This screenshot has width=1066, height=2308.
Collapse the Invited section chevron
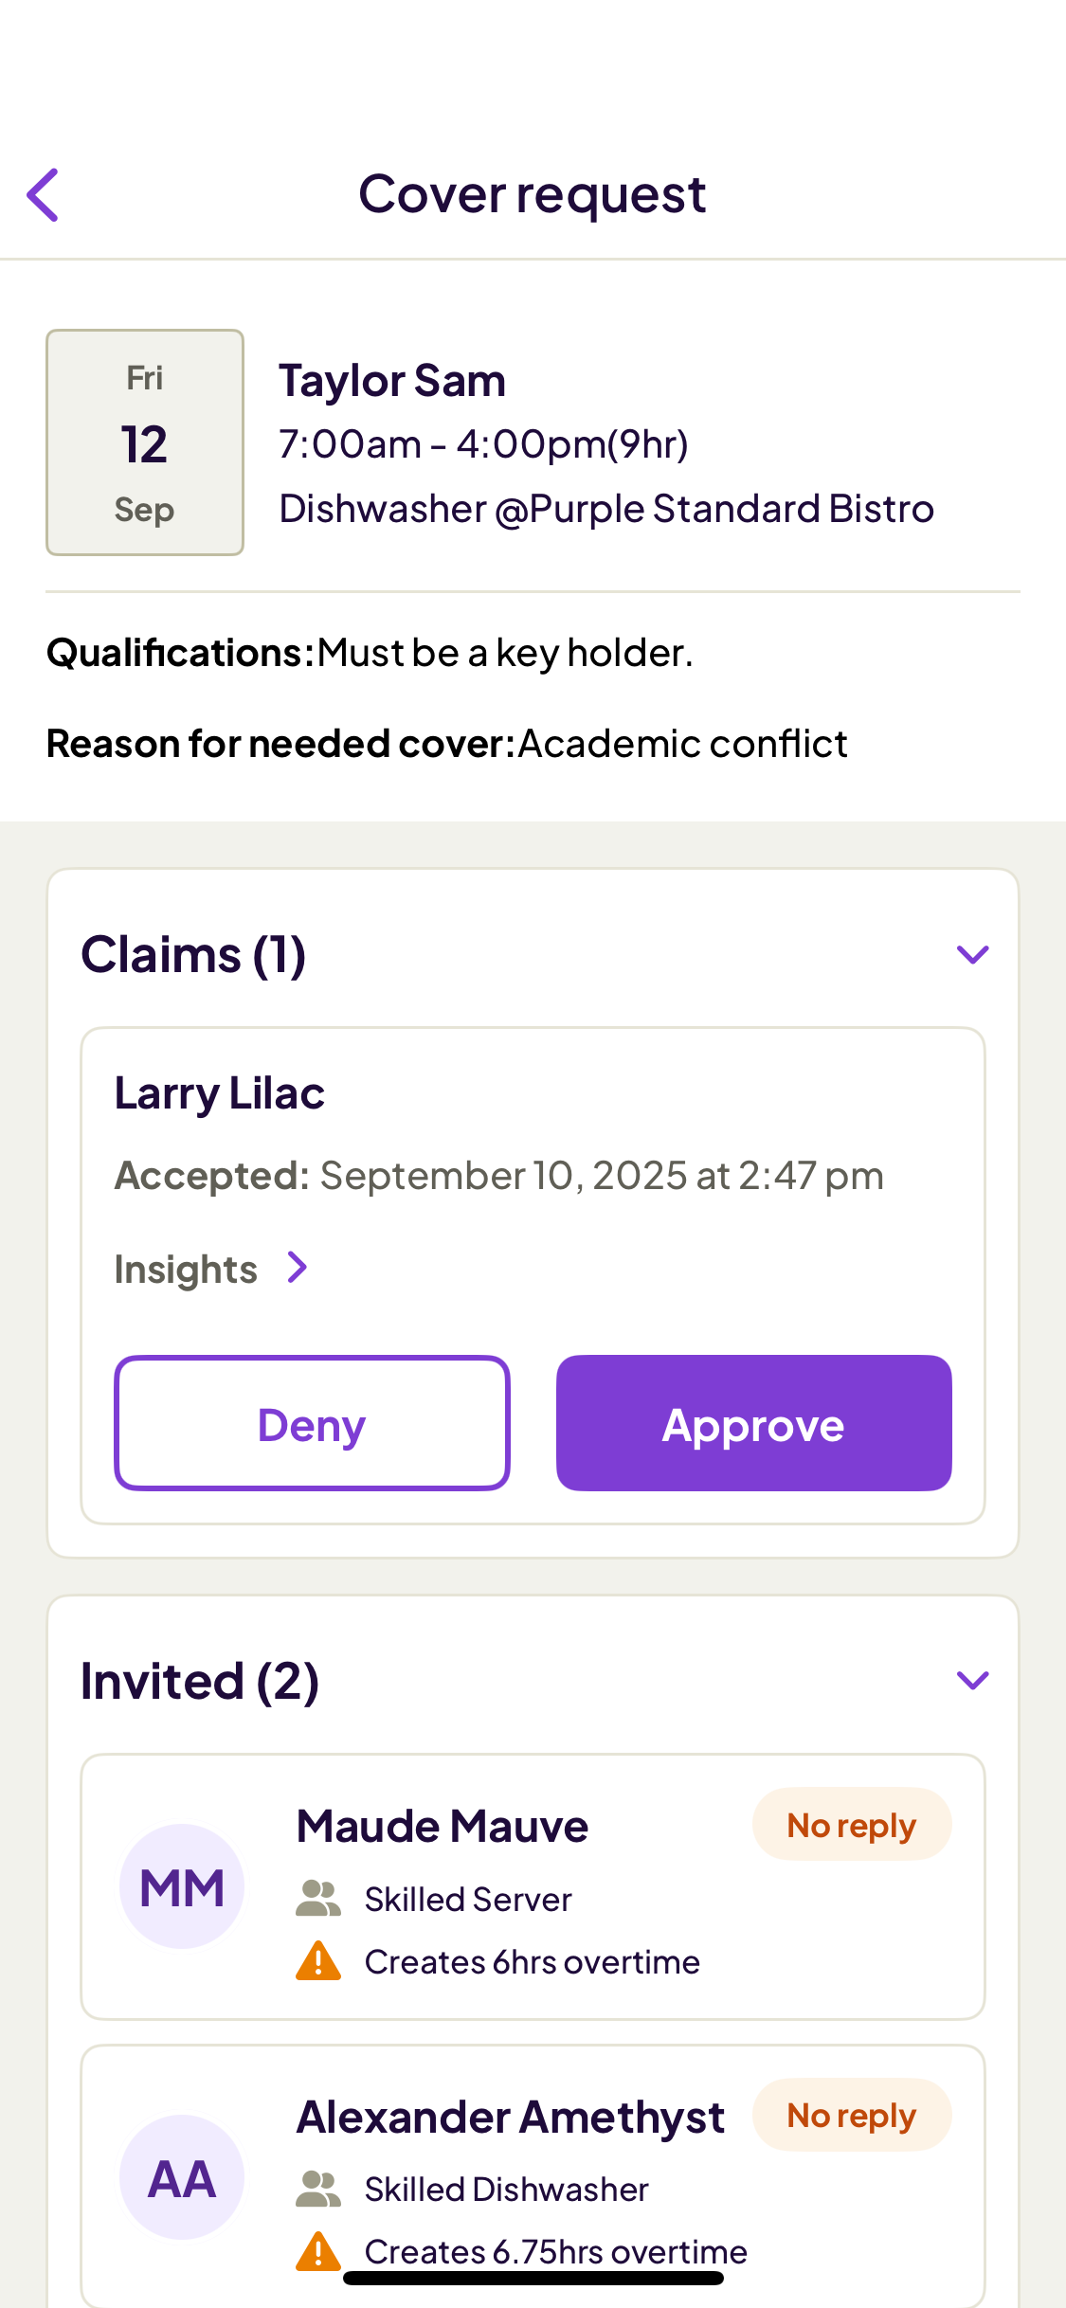pyautogui.click(x=972, y=1681)
